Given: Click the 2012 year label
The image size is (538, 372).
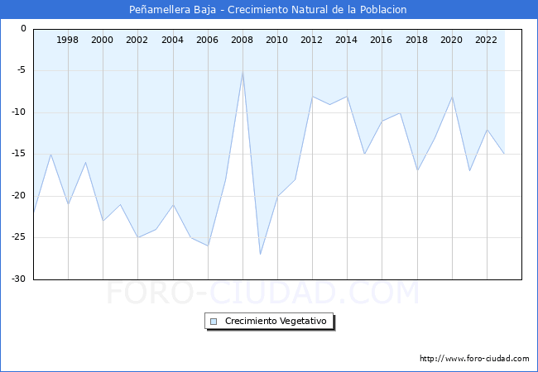Looking at the screenshot, I should [x=311, y=40].
